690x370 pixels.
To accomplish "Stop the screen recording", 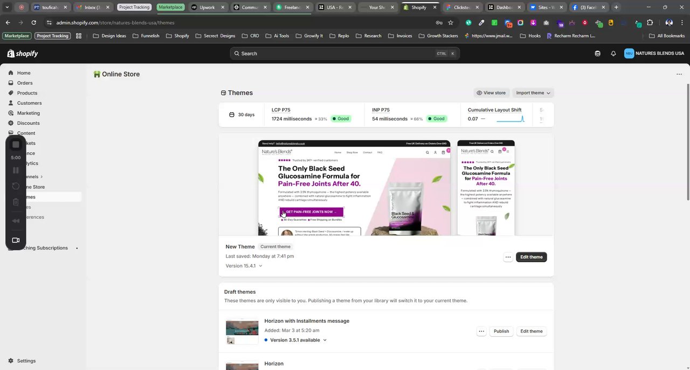I will [16, 145].
